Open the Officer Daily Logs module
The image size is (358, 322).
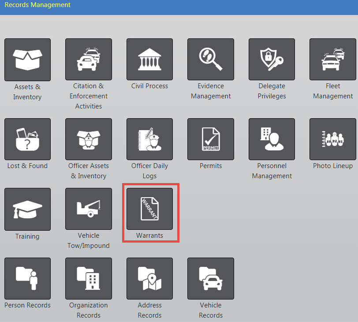149,139
